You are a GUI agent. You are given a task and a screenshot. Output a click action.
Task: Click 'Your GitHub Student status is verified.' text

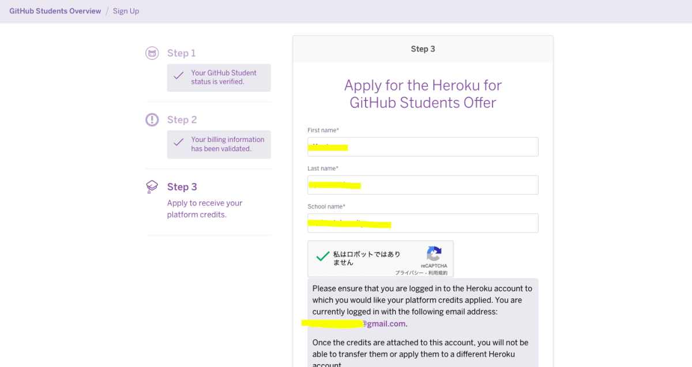point(224,77)
